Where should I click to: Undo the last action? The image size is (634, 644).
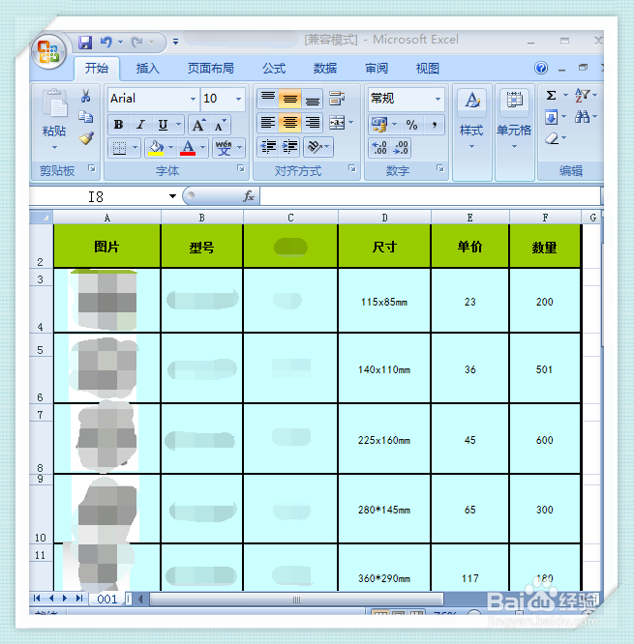pos(106,42)
